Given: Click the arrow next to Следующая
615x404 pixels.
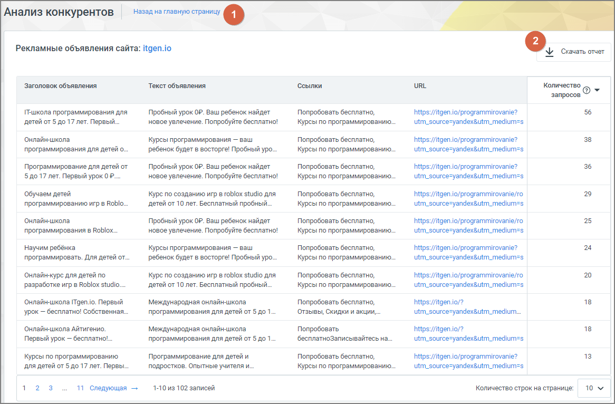Looking at the screenshot, I should click(134, 388).
